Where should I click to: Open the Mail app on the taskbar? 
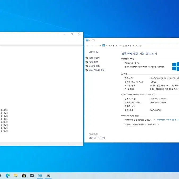pos(32,176)
